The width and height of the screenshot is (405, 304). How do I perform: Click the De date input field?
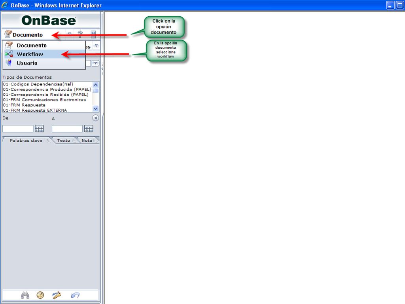click(x=18, y=129)
